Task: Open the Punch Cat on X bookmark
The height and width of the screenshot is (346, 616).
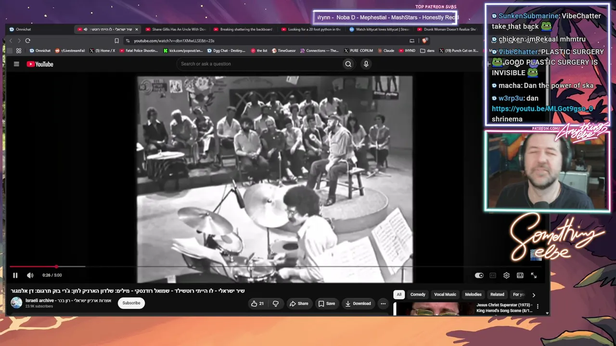Action: [459, 50]
